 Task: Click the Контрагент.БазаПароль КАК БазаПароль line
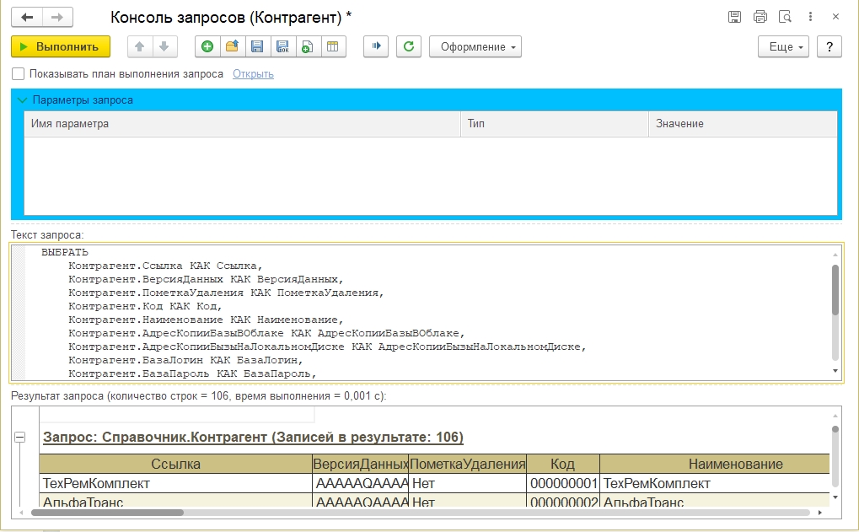(x=192, y=373)
